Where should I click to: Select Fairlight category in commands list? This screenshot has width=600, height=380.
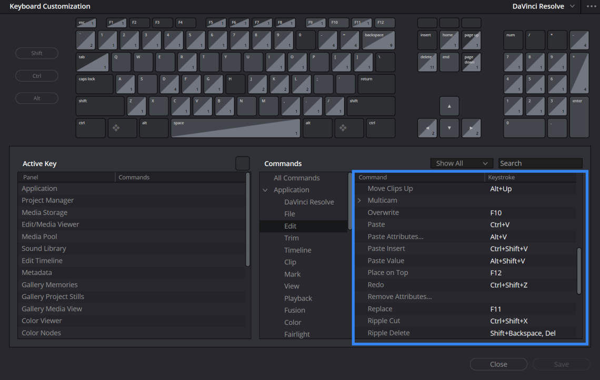tap(297, 334)
